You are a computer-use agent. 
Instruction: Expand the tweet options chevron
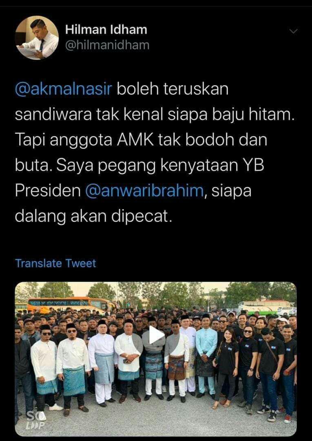tap(293, 31)
